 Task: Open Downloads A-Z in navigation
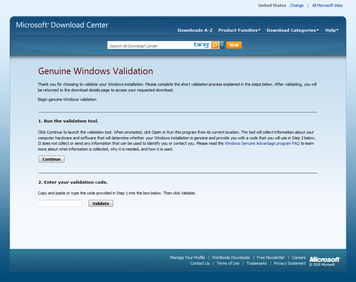[195, 30]
